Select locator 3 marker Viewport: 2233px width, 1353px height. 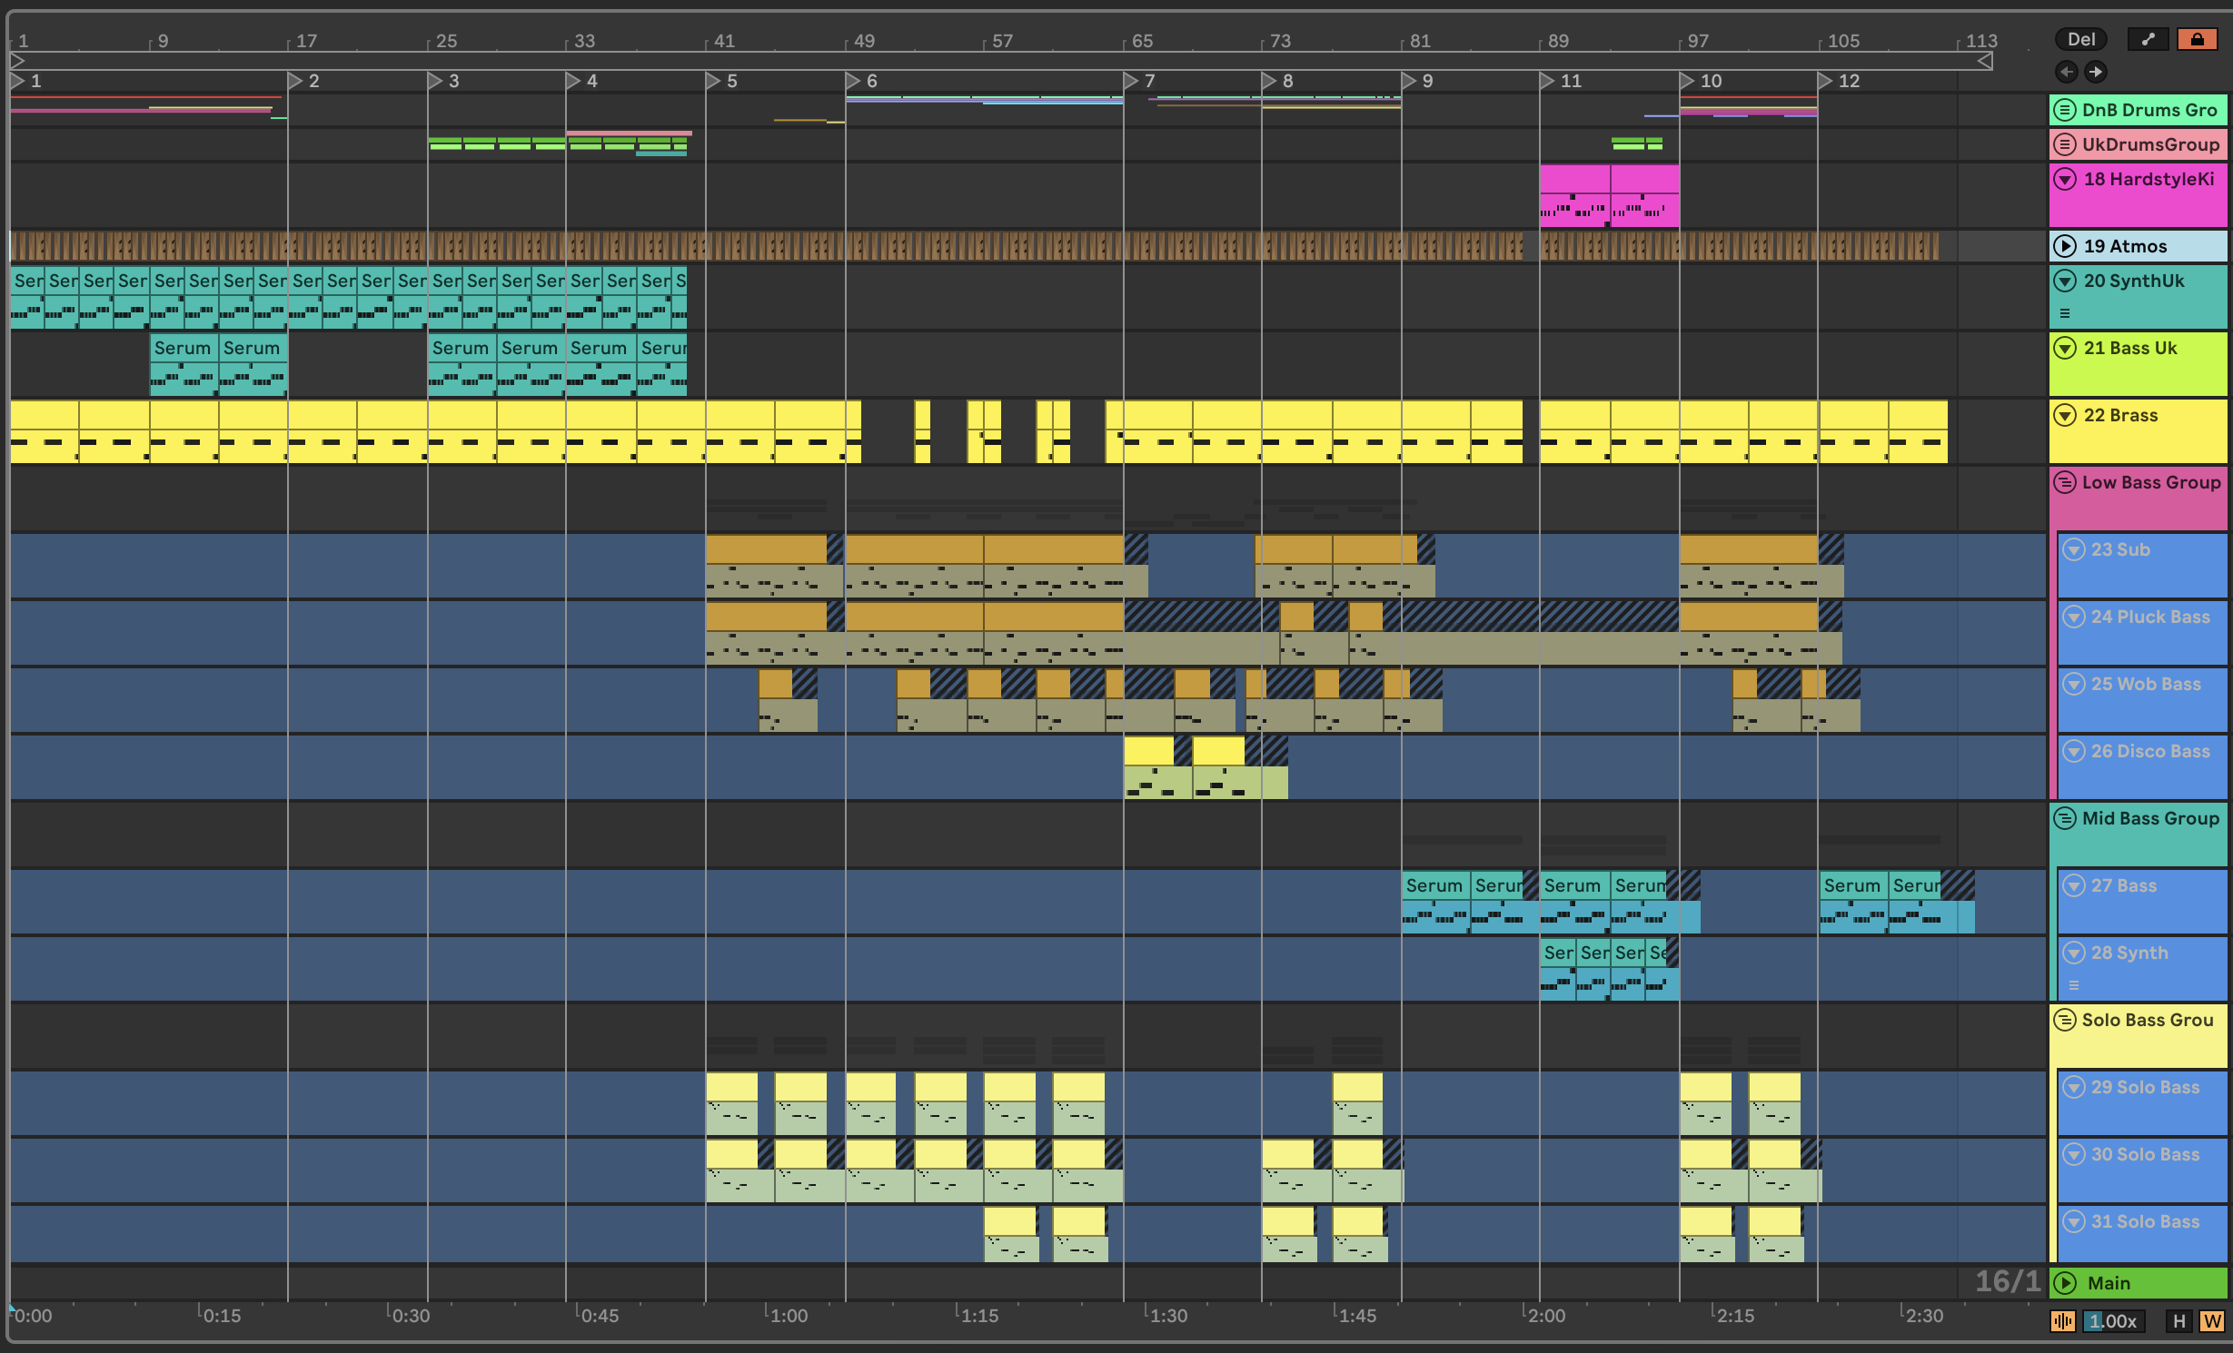(435, 81)
